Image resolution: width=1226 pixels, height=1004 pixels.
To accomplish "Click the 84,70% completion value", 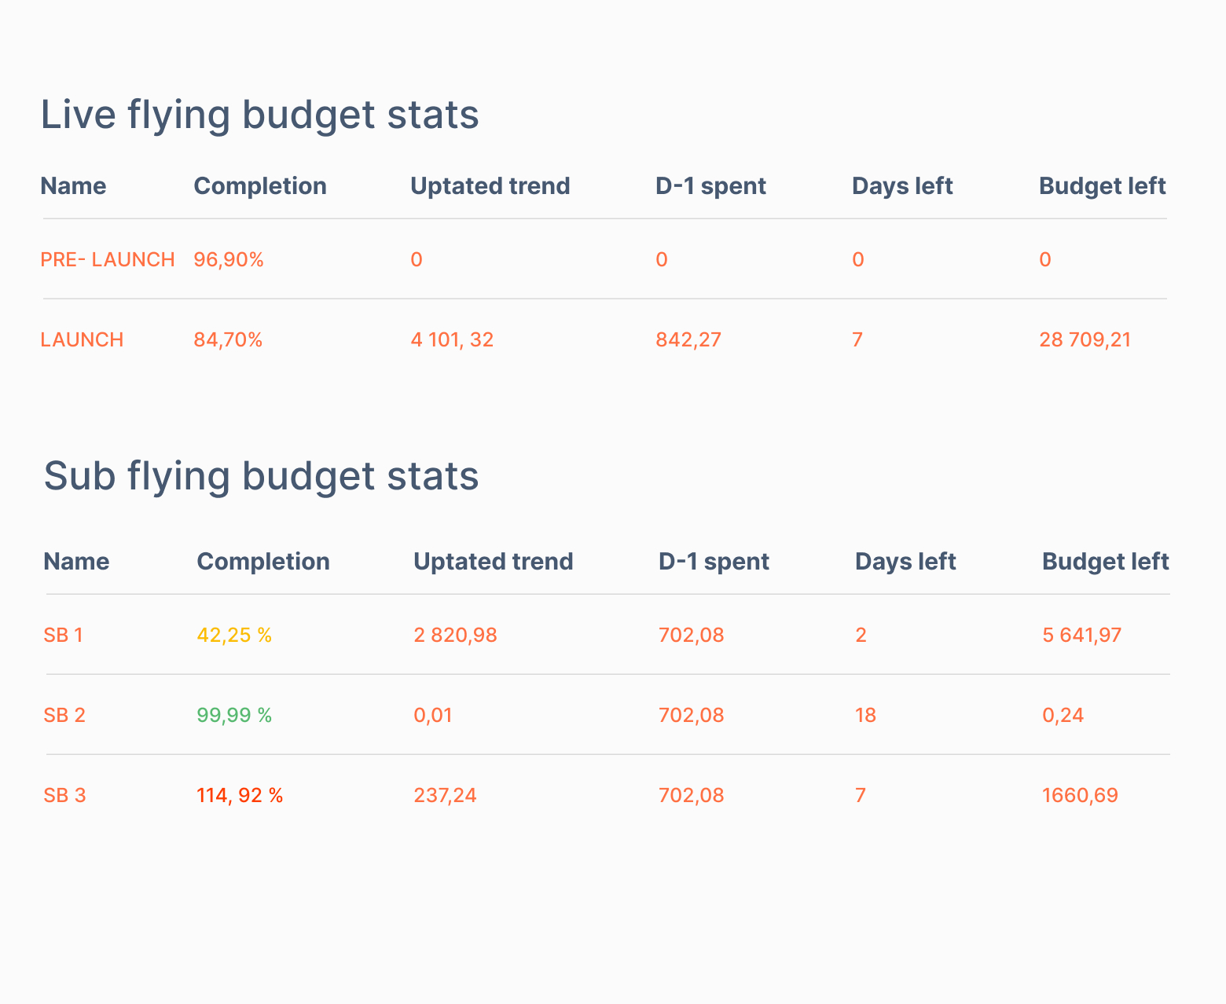I will point(228,340).
